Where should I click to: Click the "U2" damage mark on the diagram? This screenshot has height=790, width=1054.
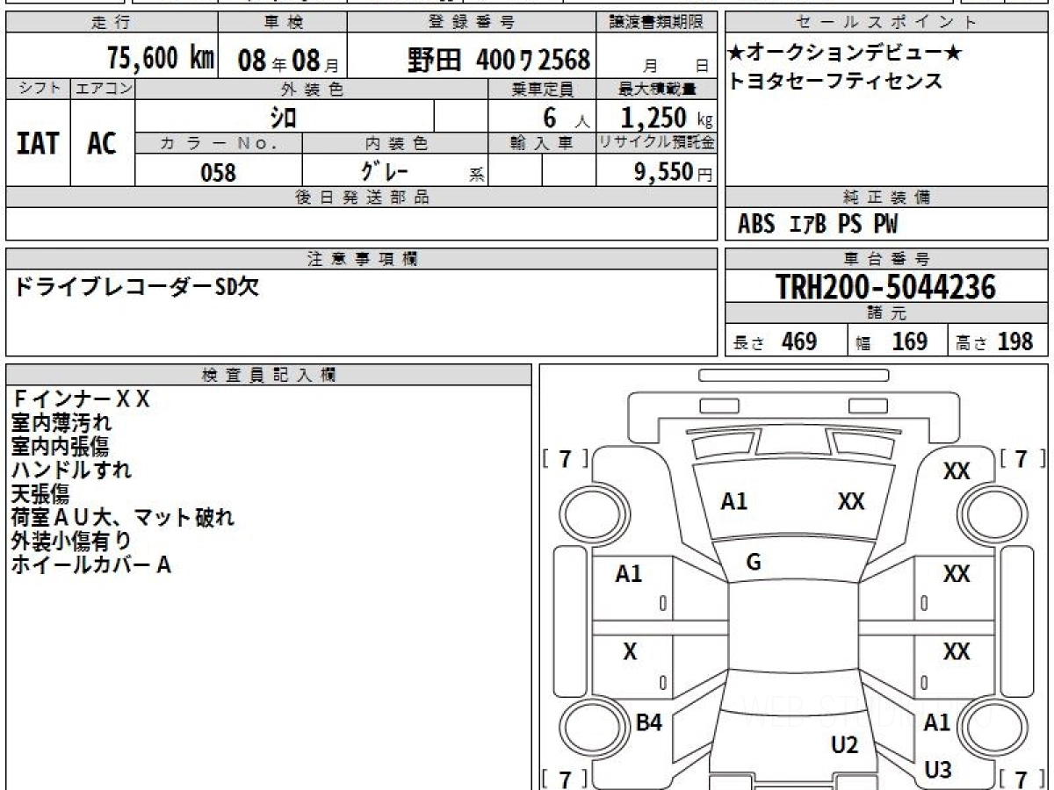click(844, 745)
